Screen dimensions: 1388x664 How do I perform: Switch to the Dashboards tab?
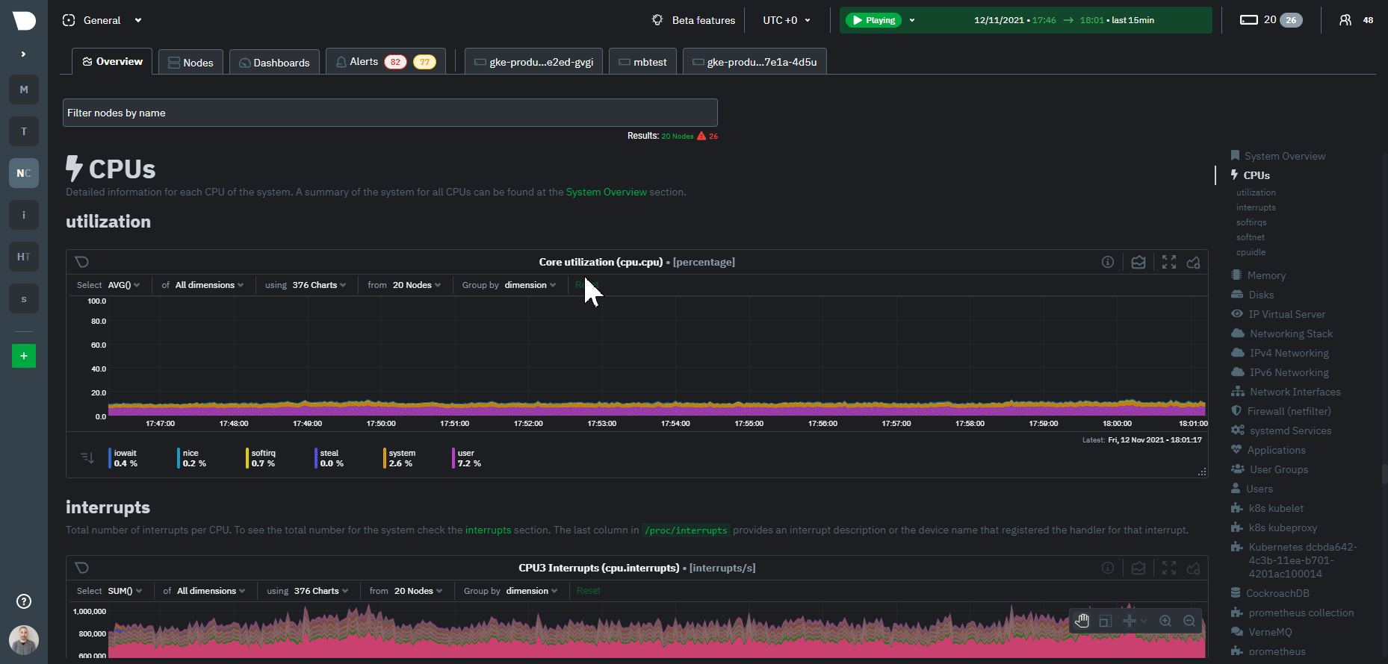point(274,62)
